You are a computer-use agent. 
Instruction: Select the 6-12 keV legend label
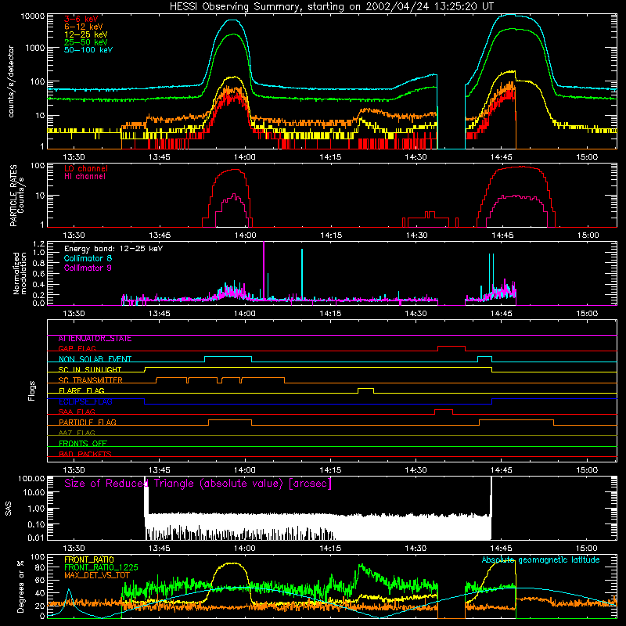84,27
